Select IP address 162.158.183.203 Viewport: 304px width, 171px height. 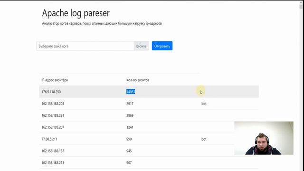coord(53,104)
